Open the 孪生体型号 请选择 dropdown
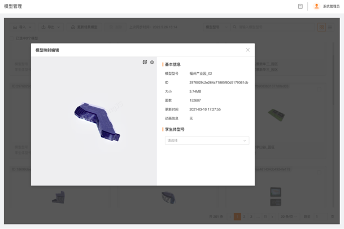This screenshot has width=344, height=229. [x=207, y=140]
